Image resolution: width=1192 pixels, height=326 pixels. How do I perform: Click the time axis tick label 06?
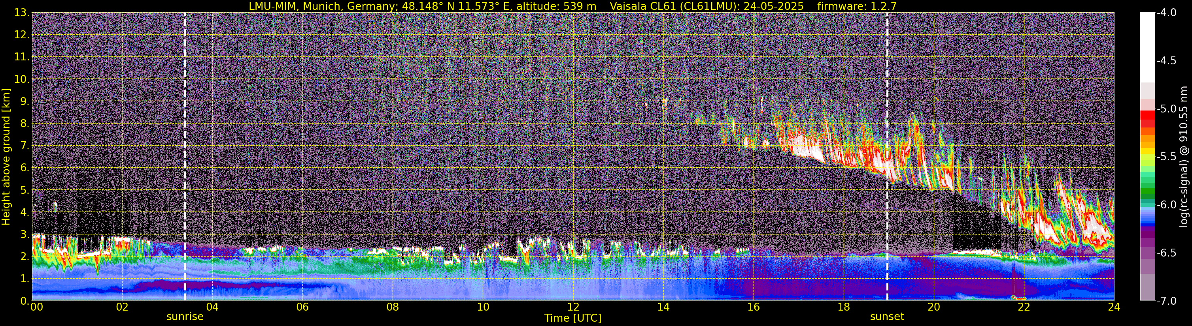(302, 307)
